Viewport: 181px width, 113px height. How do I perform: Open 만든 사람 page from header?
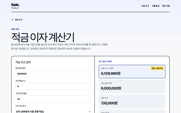click(x=166, y=6)
